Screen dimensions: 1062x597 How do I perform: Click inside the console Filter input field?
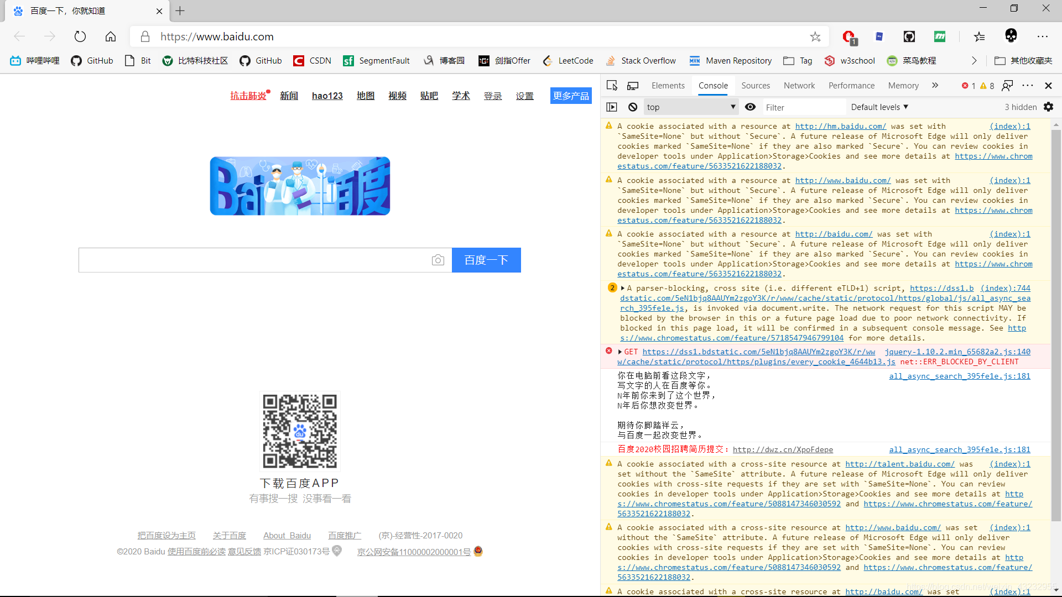(x=804, y=107)
